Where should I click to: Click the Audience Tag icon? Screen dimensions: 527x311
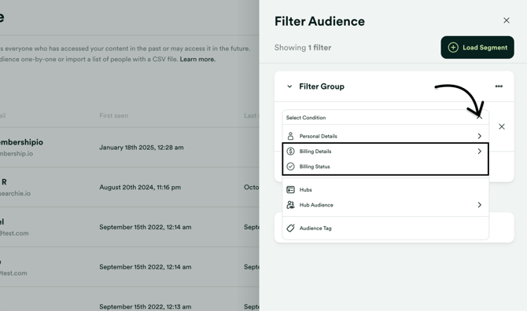(290, 228)
